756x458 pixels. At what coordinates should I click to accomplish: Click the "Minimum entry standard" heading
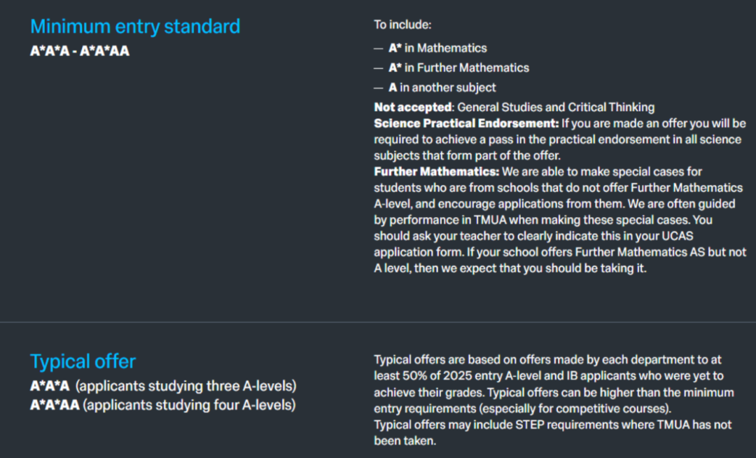(x=135, y=27)
